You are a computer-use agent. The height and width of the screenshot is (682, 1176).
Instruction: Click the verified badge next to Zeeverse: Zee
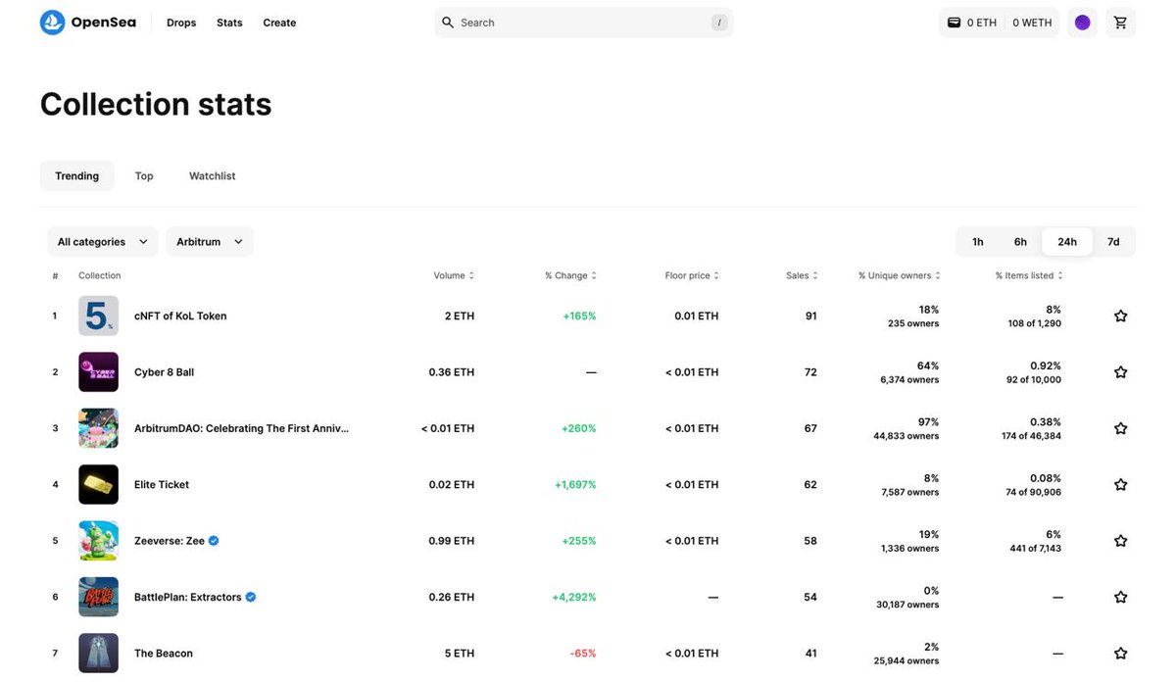(213, 540)
